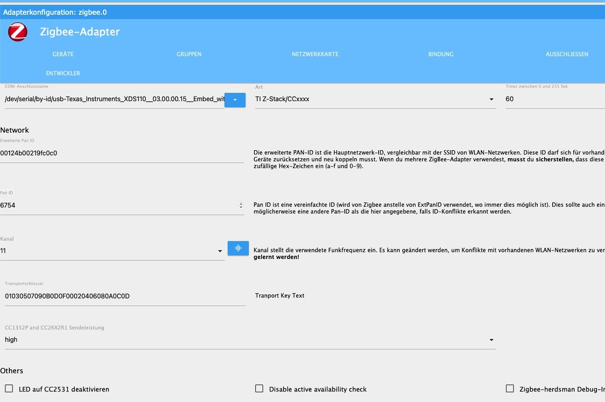Focus the Erweiterte Pan ID field
This screenshot has width=605, height=402.
(x=122, y=154)
